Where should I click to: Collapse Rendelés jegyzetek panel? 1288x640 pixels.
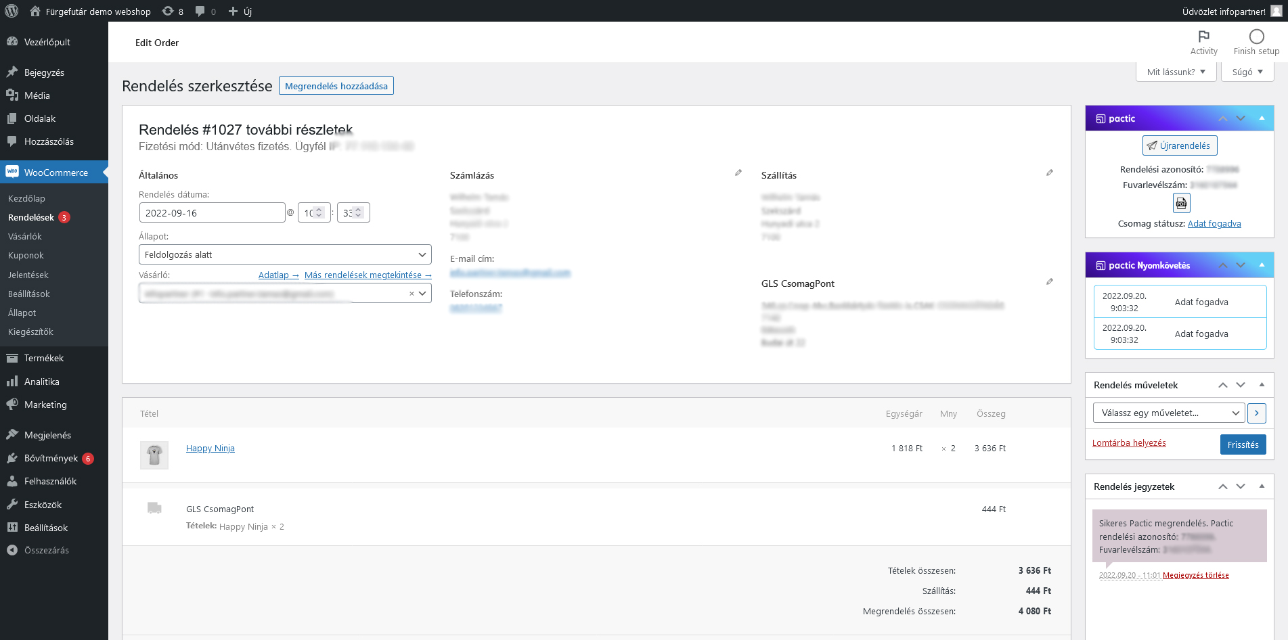1262,486
